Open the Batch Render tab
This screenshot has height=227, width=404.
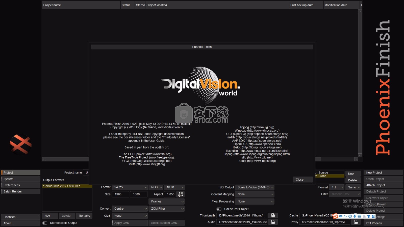[20, 191]
